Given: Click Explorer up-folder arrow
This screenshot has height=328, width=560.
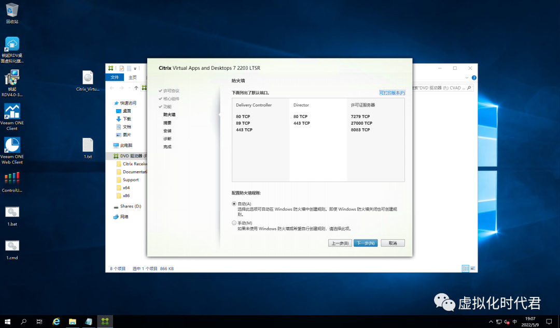Looking at the screenshot, I should tap(136, 88).
